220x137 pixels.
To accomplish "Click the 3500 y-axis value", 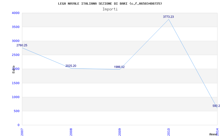I will pos(16,27).
